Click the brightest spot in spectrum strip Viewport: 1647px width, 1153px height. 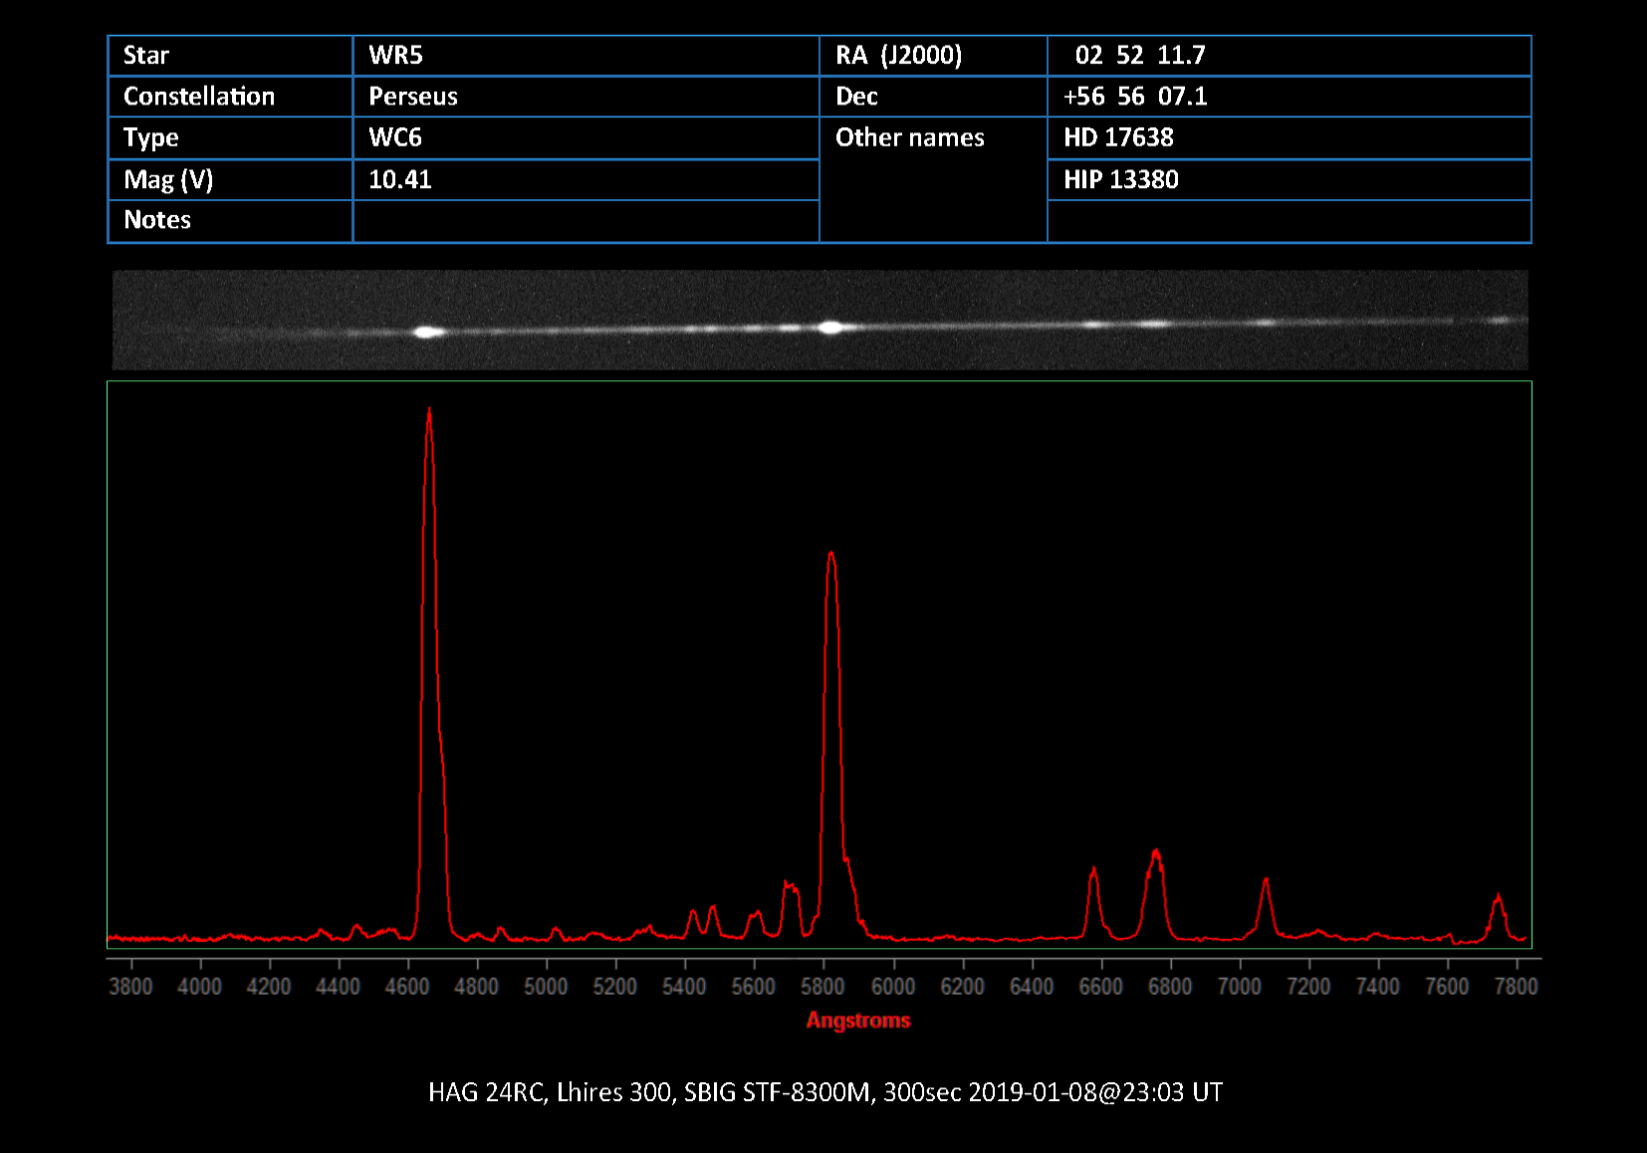[x=428, y=332]
